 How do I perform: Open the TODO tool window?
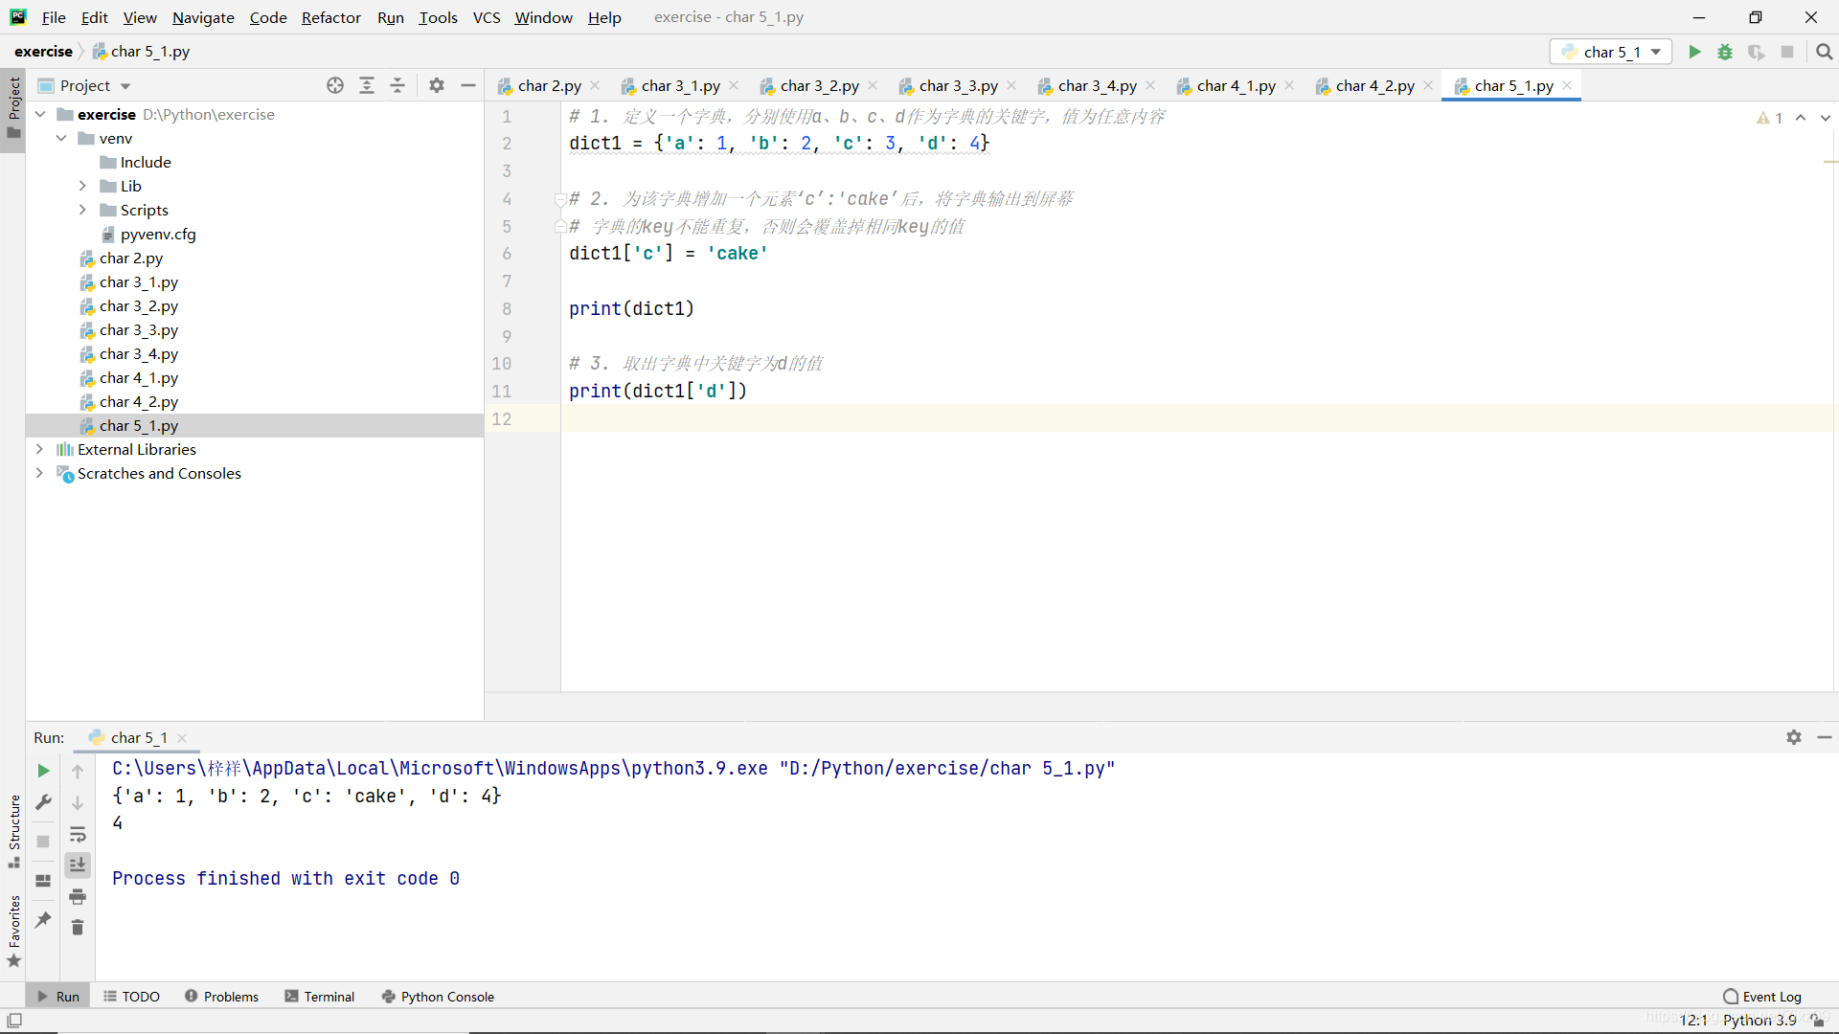click(x=131, y=997)
